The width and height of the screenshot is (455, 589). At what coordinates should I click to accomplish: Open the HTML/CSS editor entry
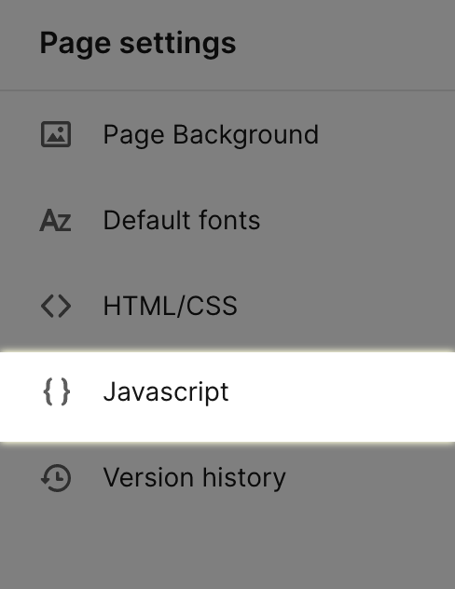click(227, 306)
